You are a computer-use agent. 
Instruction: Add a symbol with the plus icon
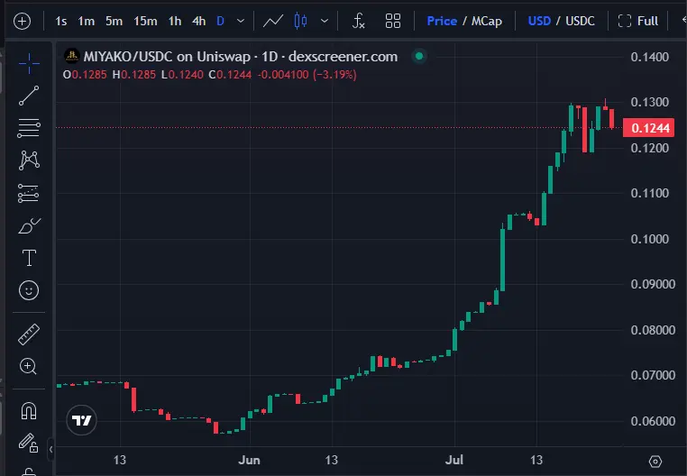click(x=22, y=21)
